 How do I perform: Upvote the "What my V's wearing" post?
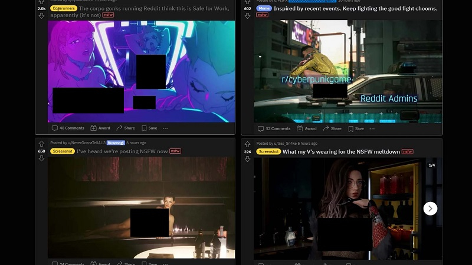[x=248, y=143]
